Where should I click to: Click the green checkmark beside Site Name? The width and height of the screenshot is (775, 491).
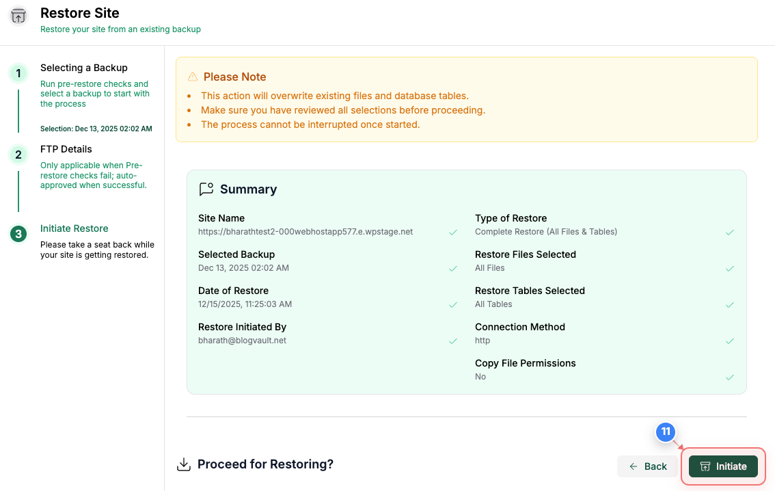click(452, 233)
